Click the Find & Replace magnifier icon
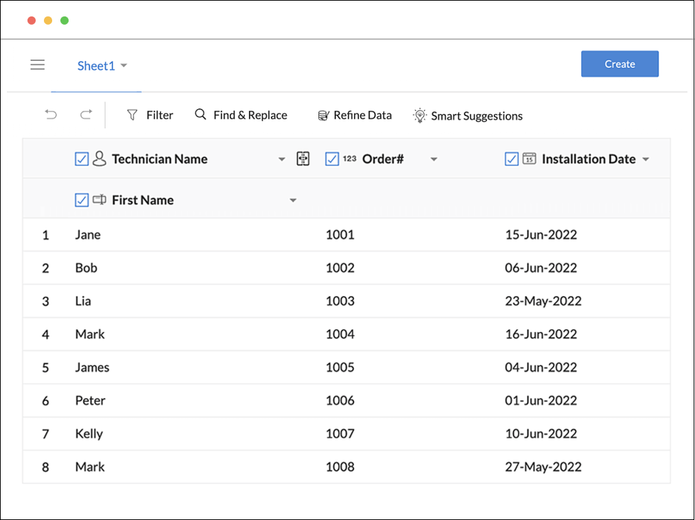Screen dimensions: 695x520 200,115
